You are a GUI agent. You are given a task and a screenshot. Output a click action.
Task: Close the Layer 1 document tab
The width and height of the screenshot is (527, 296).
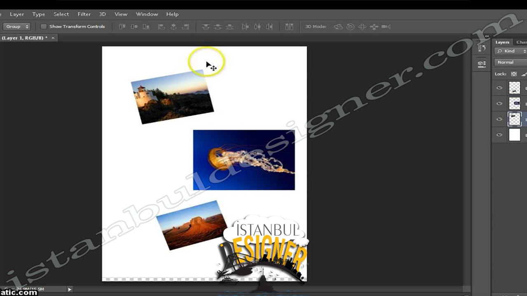tap(53, 38)
